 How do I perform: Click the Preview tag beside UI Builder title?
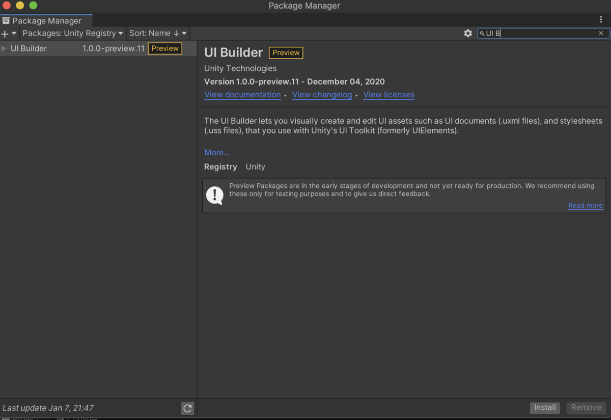coord(286,52)
